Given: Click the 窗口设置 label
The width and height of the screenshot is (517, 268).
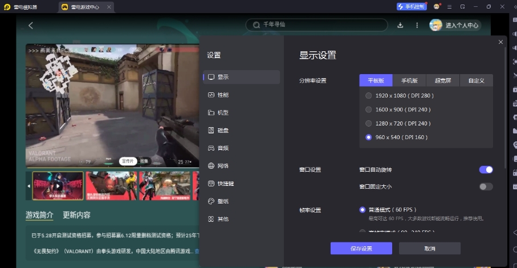Looking at the screenshot, I should [x=310, y=170].
